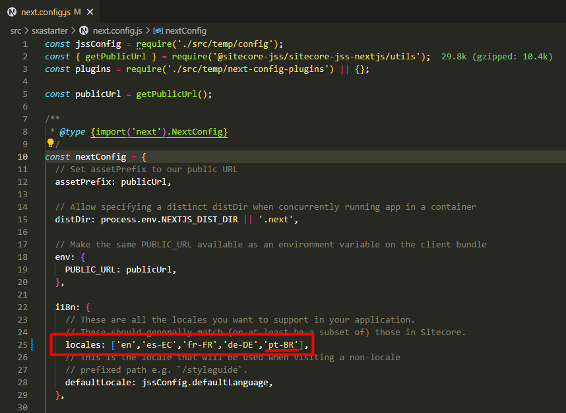Select the next.config.js editor tab
The image size is (566, 413).
coord(50,12)
